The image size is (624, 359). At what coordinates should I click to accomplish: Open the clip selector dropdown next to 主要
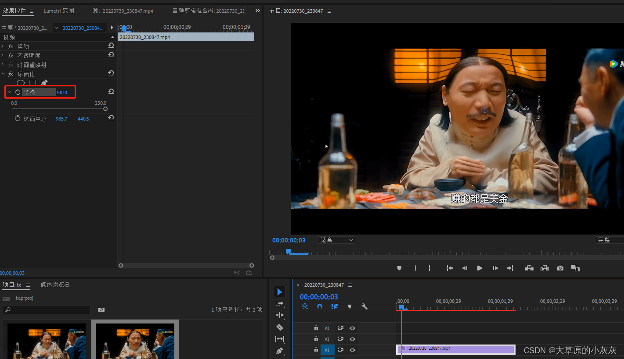point(56,28)
